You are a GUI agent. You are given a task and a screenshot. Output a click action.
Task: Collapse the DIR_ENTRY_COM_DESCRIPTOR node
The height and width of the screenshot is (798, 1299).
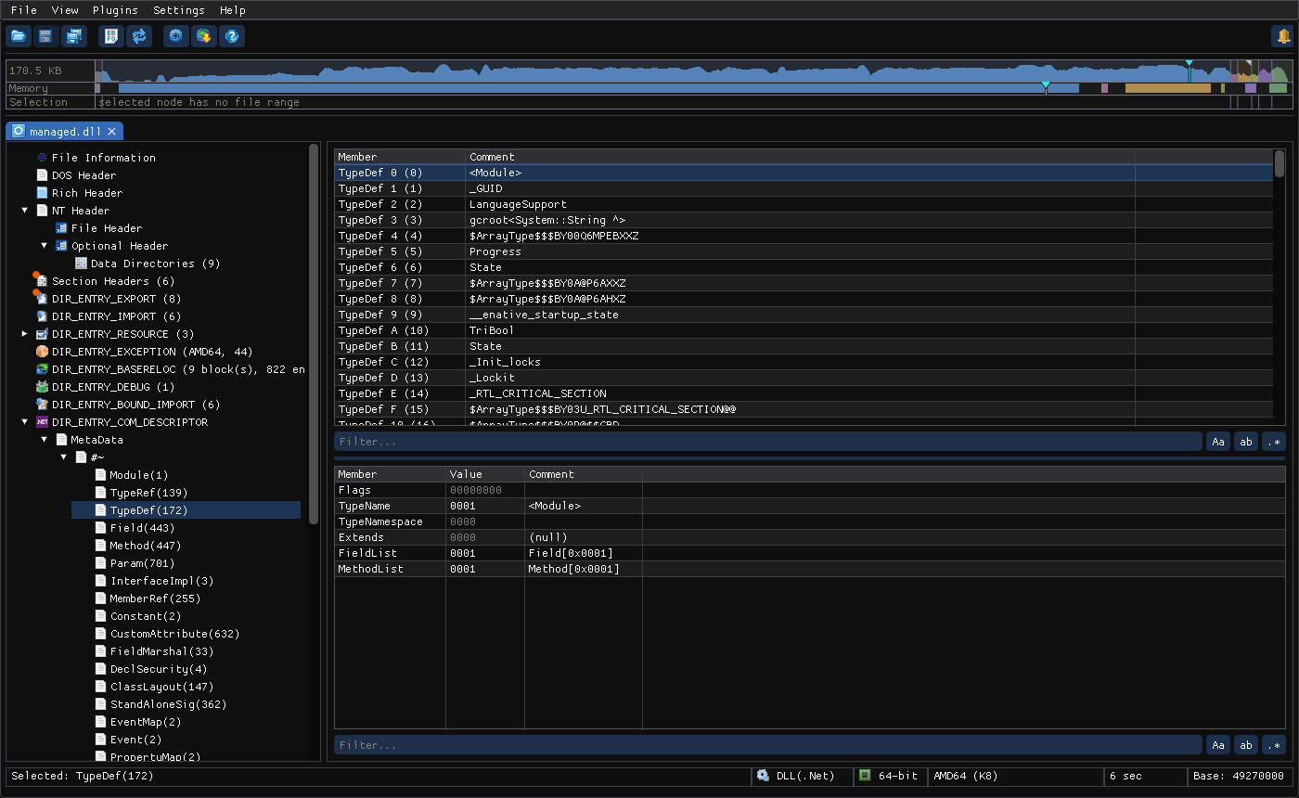point(25,422)
